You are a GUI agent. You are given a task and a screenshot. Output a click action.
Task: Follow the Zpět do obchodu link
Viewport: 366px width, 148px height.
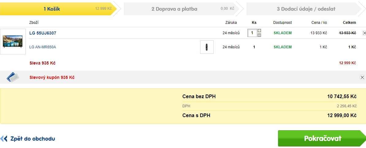pyautogui.click(x=33, y=139)
